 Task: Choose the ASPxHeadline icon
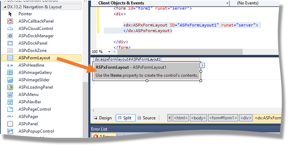pyautogui.click(x=10, y=65)
